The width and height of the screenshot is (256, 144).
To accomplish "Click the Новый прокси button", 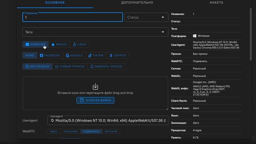I will coord(70,66).
